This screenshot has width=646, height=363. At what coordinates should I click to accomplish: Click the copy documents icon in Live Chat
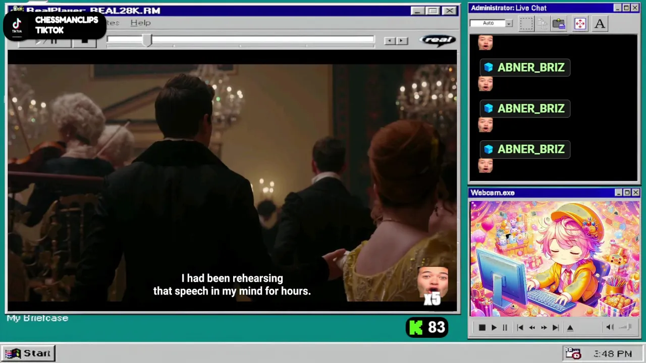click(543, 23)
